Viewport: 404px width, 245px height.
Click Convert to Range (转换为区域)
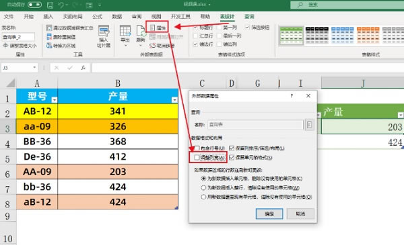point(61,46)
